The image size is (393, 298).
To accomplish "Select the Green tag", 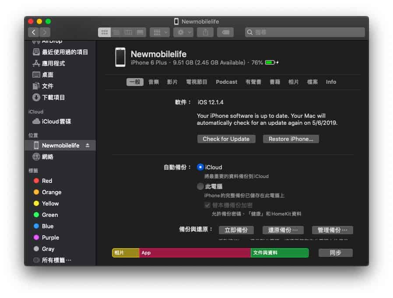I will (46, 215).
